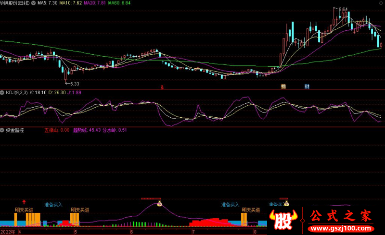The height and width of the screenshot is (235, 385).
Task: Click the 8.64 high price marker
Action: 343,9
